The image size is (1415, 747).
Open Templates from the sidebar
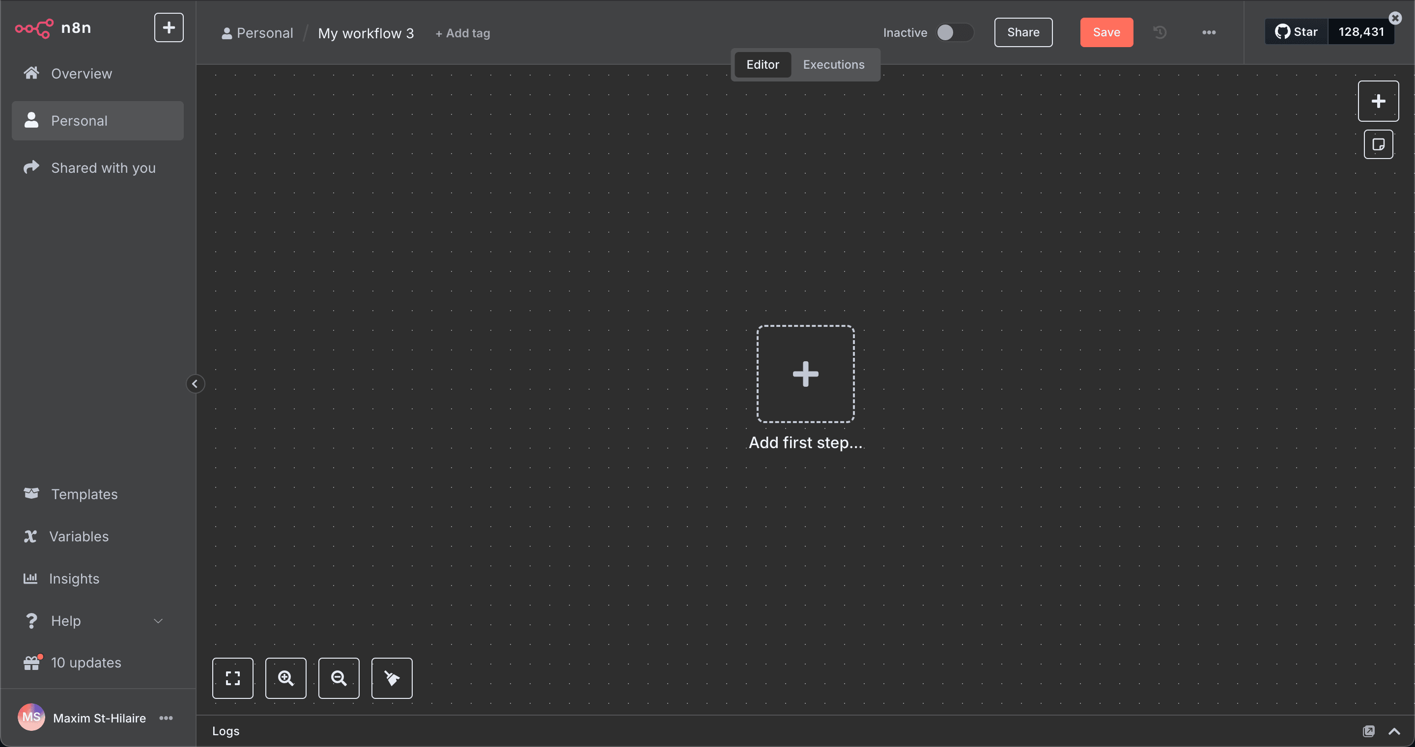pos(84,494)
